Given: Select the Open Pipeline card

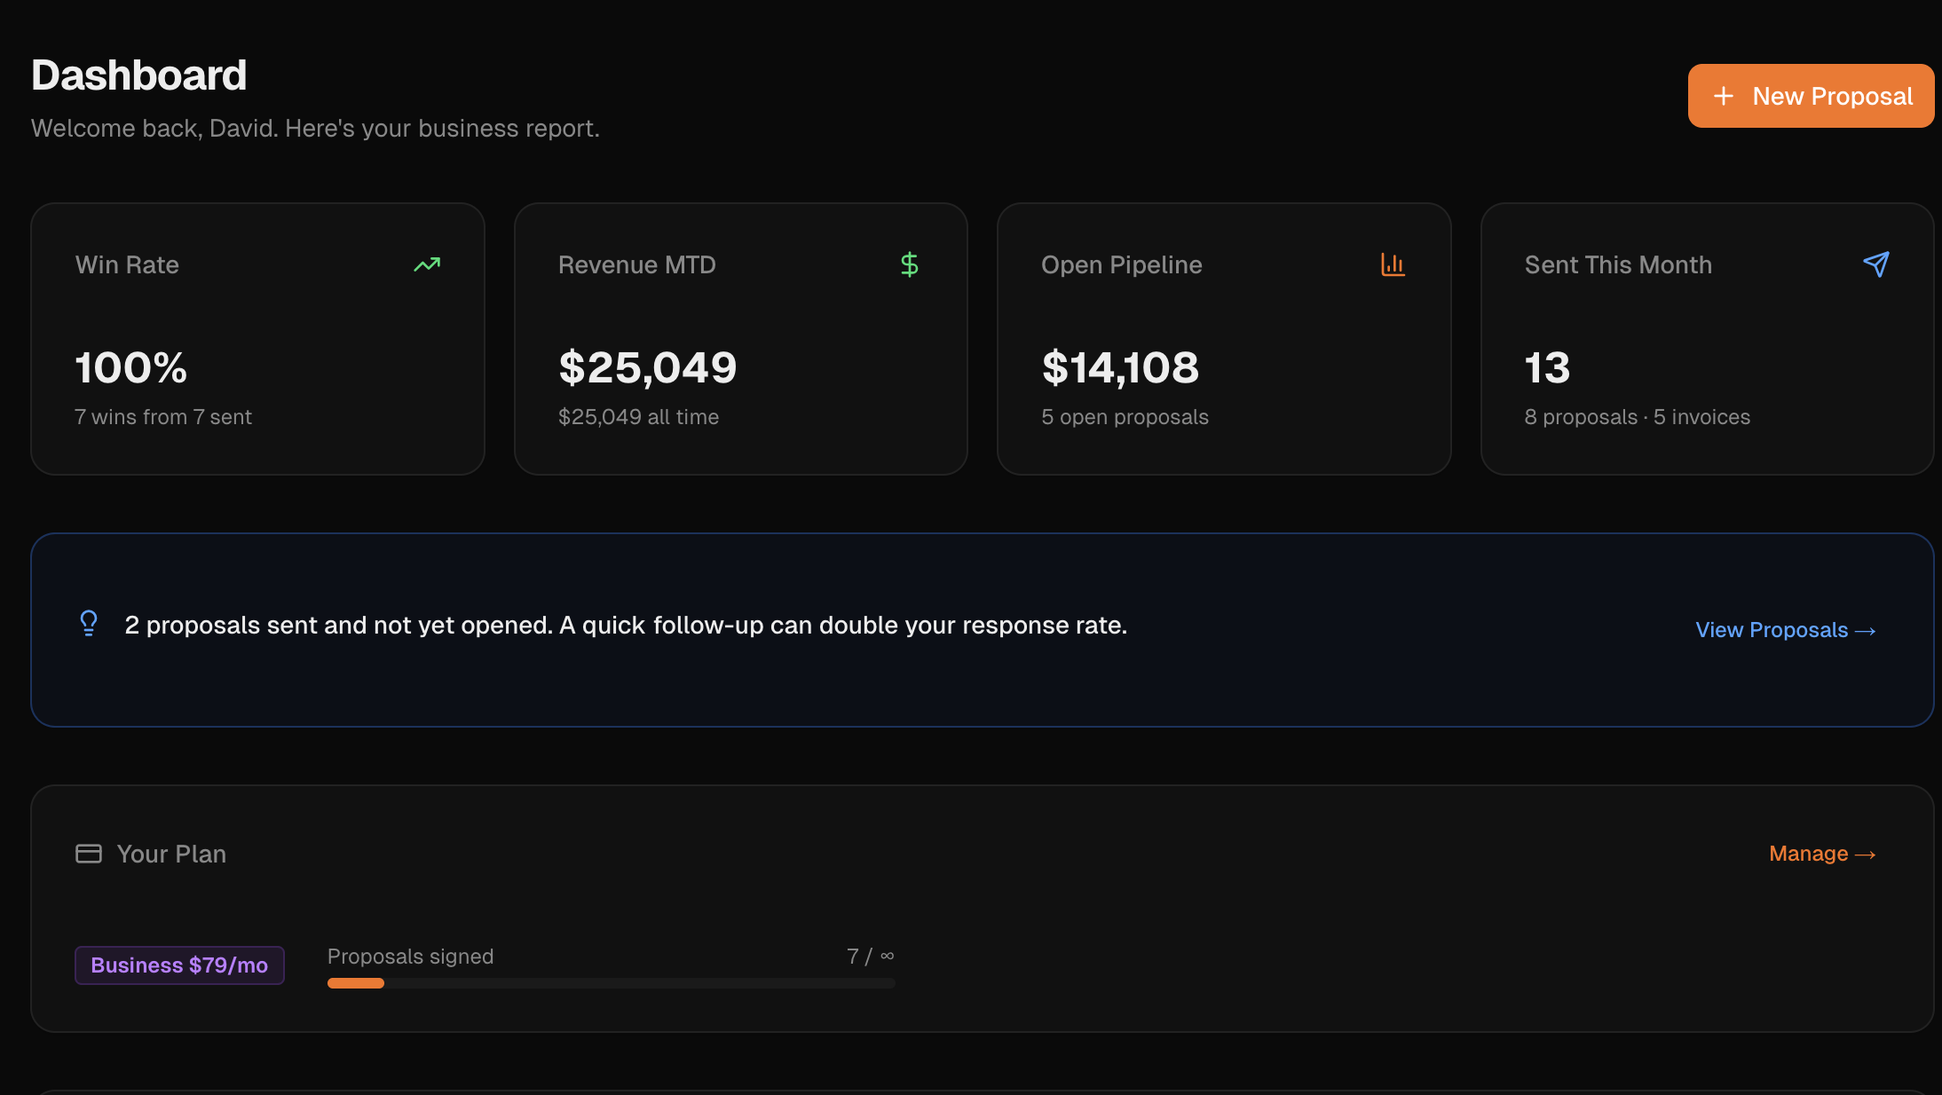Looking at the screenshot, I should 1225,338.
